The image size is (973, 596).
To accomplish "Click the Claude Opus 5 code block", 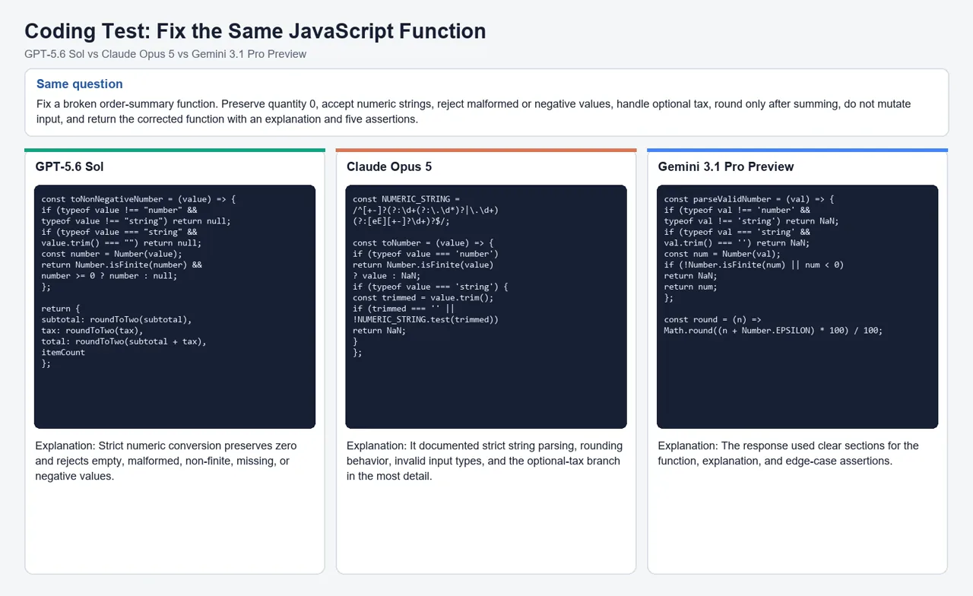I will [486, 306].
